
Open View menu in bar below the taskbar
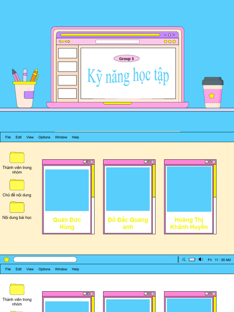[x=30, y=269]
